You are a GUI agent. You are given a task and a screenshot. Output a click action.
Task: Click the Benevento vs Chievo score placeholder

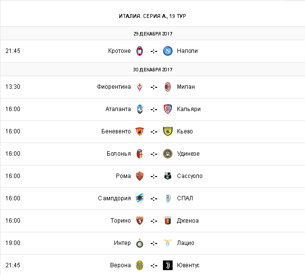154,131
